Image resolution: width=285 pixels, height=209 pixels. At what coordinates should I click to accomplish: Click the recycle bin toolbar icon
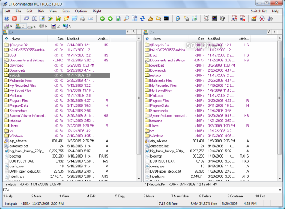point(194,18)
